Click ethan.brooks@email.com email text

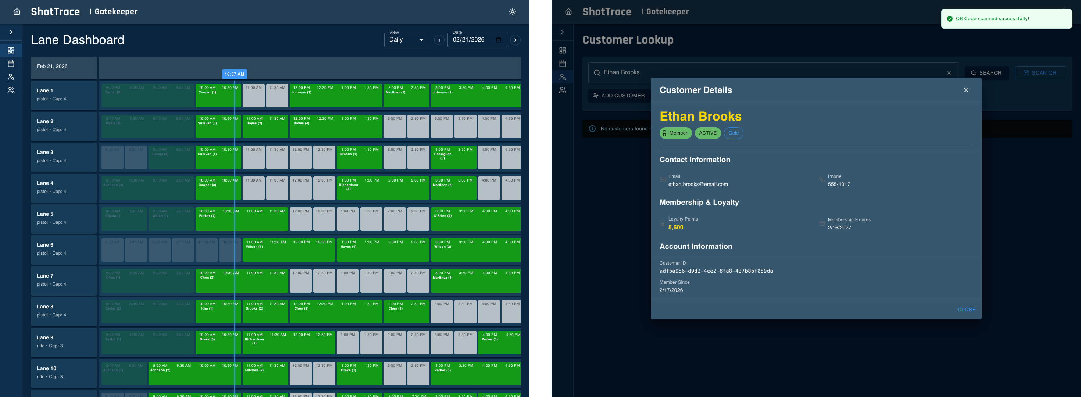tap(698, 184)
